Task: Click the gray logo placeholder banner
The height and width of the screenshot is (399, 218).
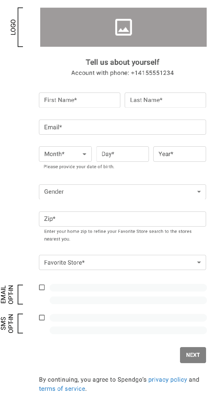Action: click(x=79, y=27)
